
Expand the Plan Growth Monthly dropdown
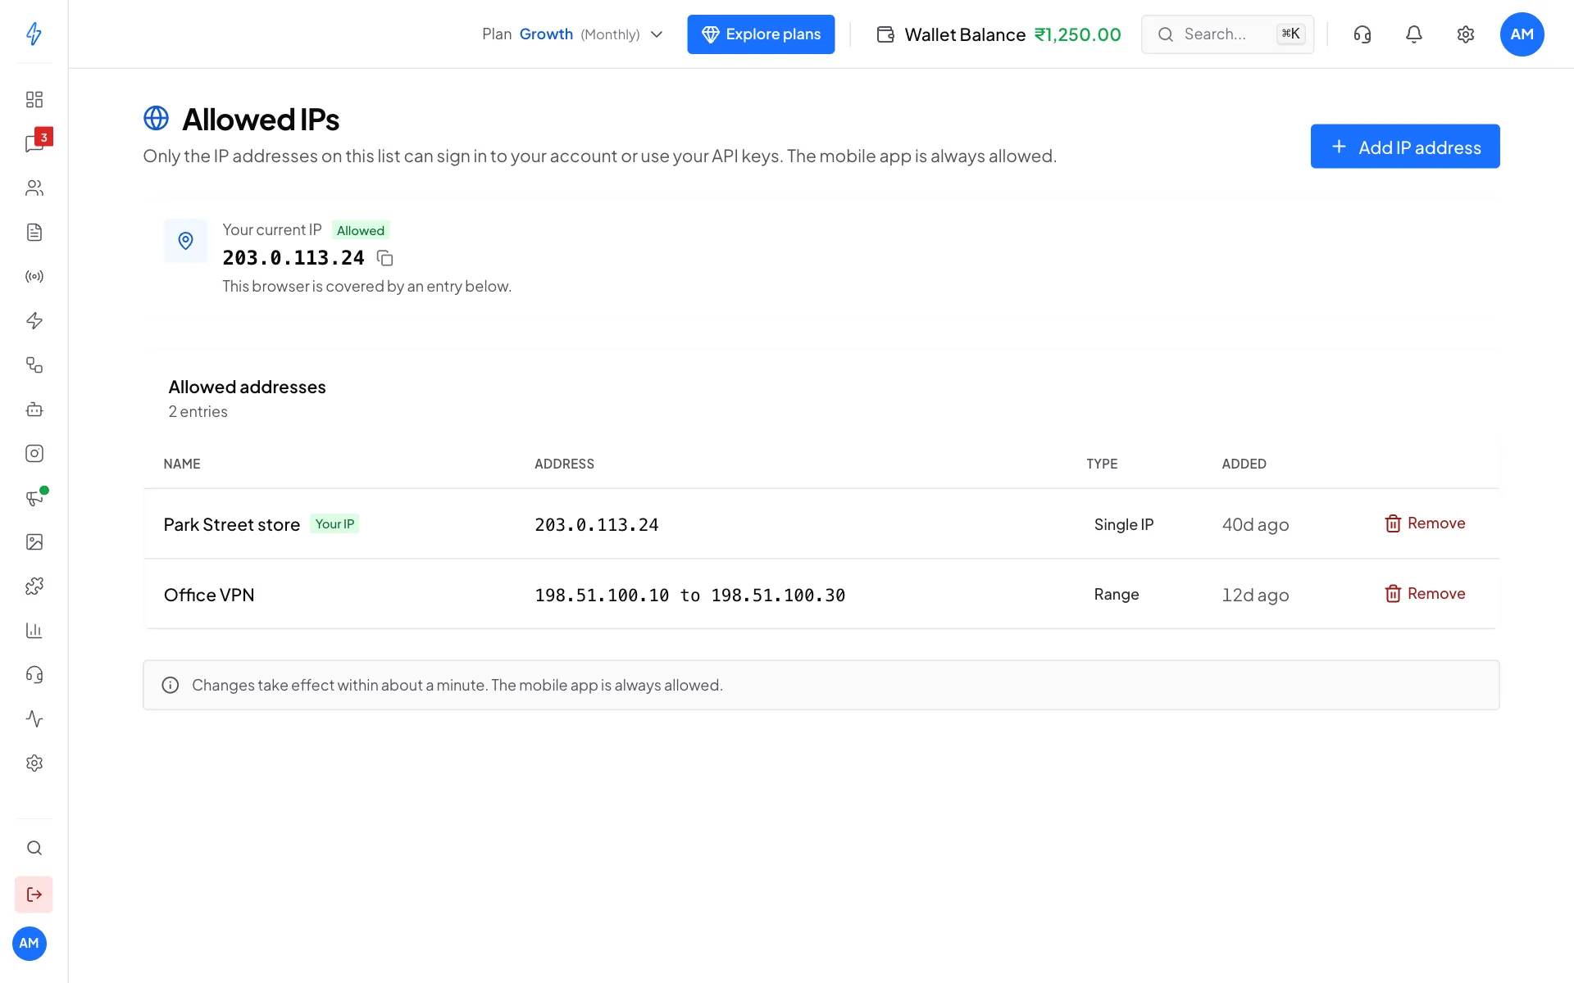click(572, 34)
